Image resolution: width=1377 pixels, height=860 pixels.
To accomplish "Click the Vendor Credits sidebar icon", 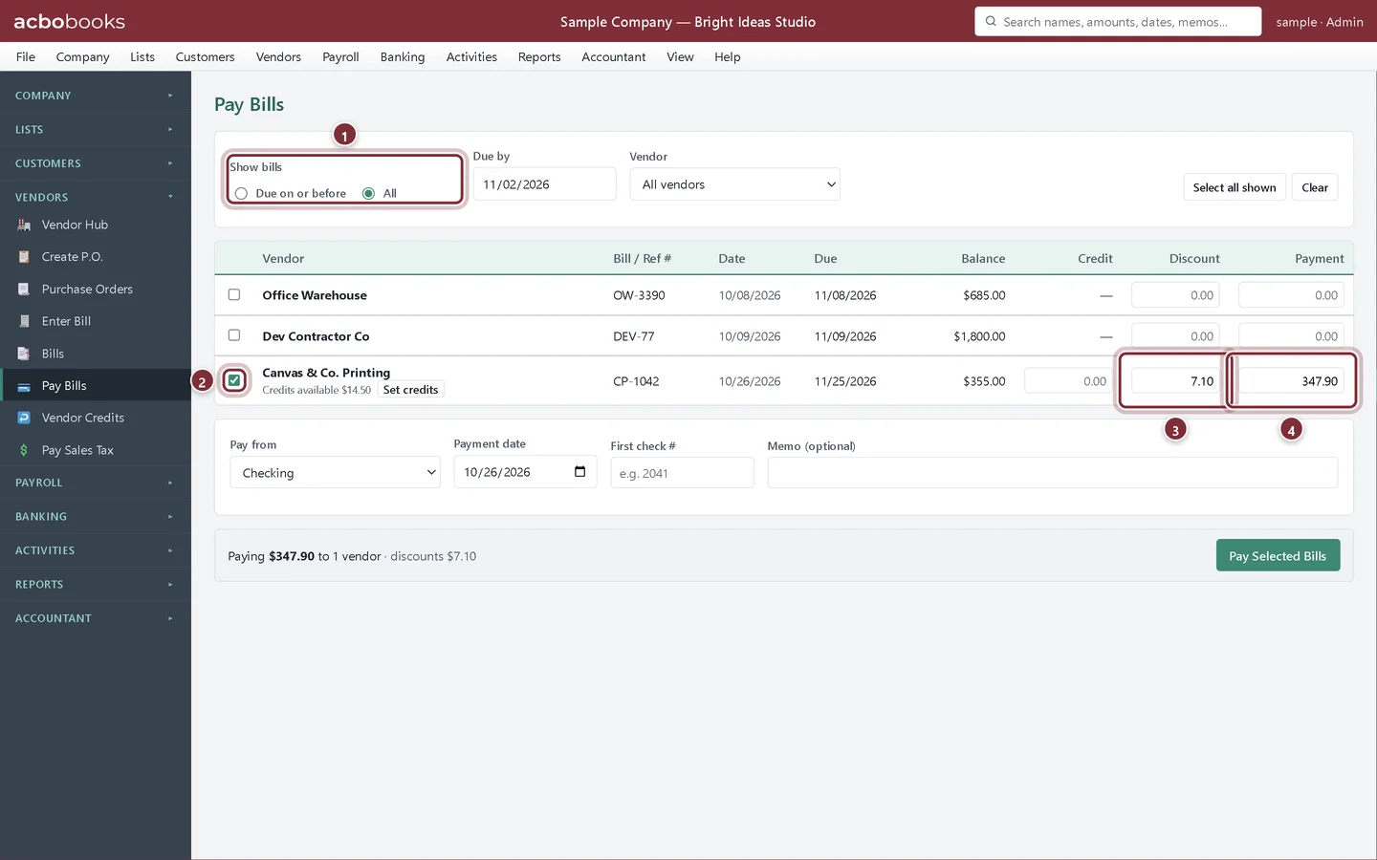I will (24, 418).
